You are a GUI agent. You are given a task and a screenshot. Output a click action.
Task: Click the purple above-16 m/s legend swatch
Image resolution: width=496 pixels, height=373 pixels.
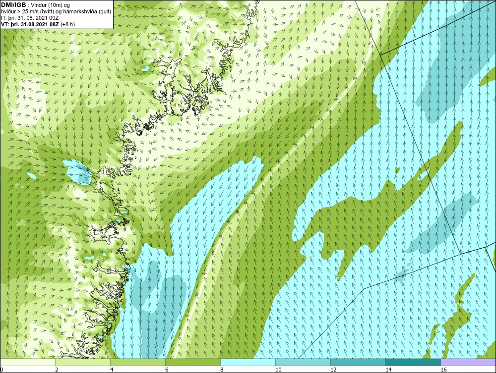(x=468, y=362)
